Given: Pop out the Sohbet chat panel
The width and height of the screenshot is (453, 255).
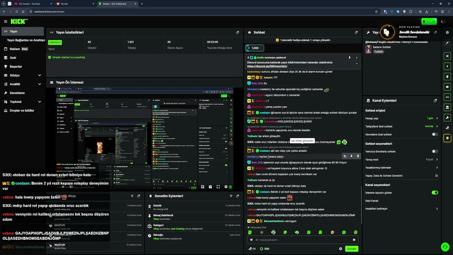Looking at the screenshot, I should coord(356,32).
